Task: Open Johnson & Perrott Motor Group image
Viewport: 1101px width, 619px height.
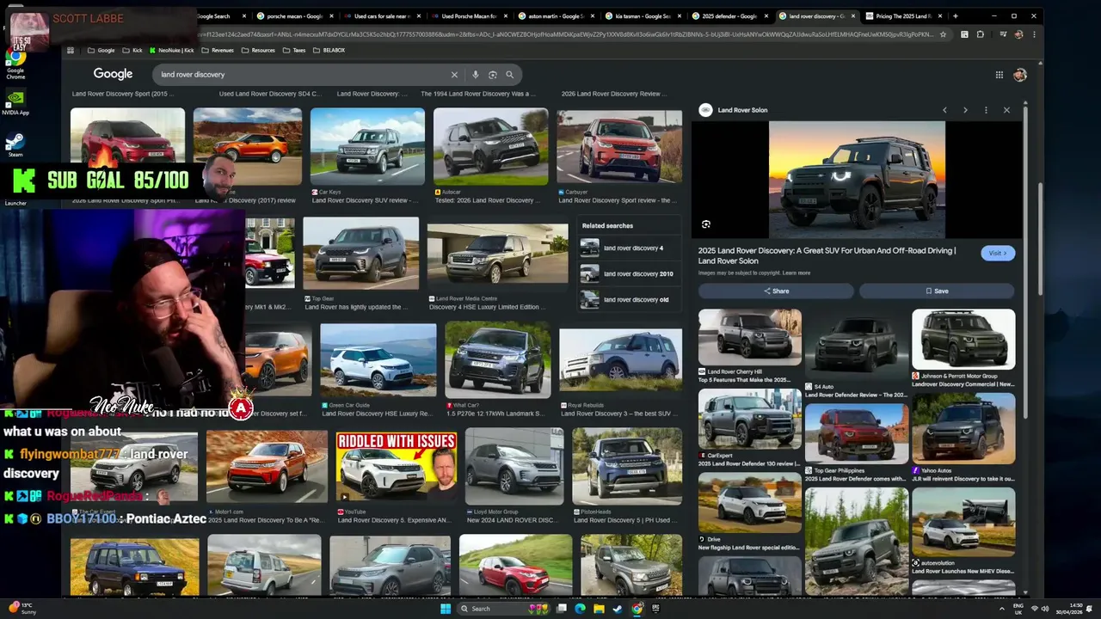Action: click(963, 339)
